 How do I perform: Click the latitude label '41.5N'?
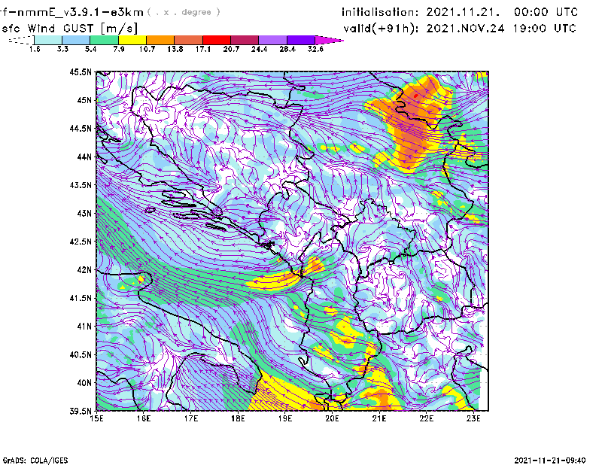pos(81,298)
